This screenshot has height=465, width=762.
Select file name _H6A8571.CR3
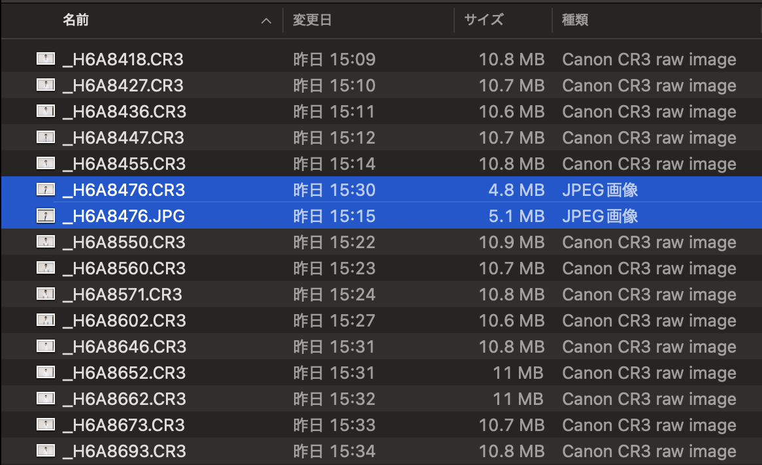[122, 295]
